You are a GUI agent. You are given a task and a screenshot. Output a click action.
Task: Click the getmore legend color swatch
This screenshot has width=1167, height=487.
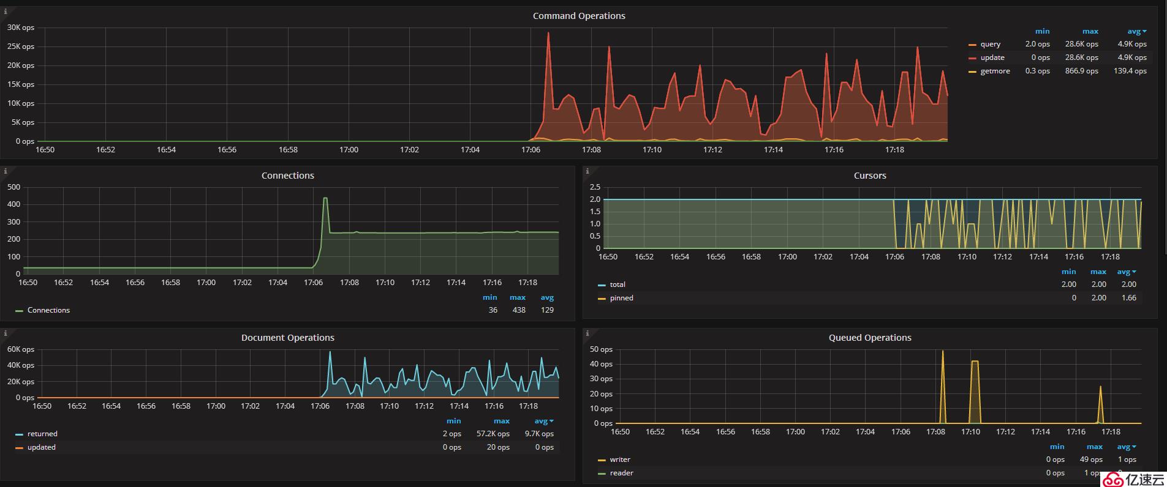972,72
